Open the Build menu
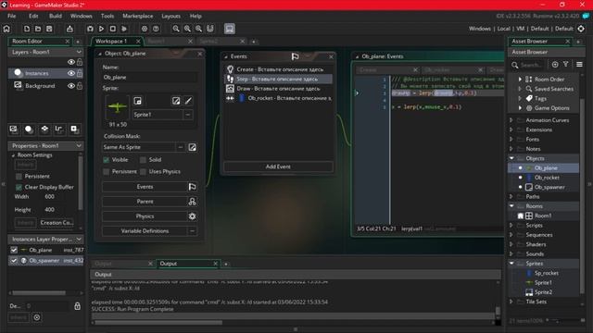The width and height of the screenshot is (593, 333). point(56,16)
